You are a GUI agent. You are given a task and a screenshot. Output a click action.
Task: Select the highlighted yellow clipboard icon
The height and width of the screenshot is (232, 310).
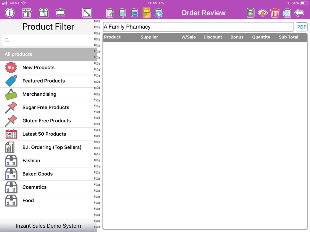(146, 13)
